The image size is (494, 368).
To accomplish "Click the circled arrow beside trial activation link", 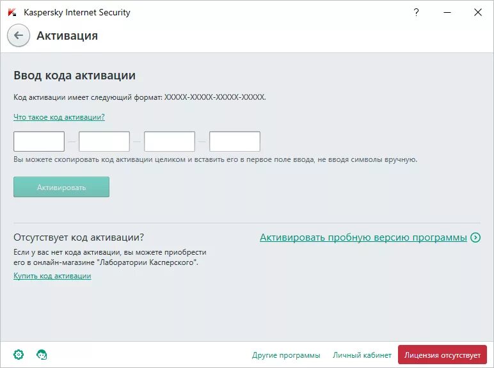I will 475,237.
